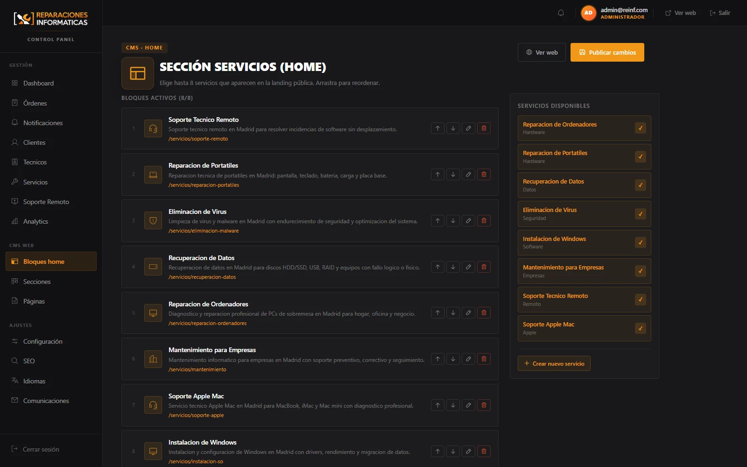Toggle Instalacion de Windows service checkbox
The height and width of the screenshot is (467, 747).
(x=641, y=242)
